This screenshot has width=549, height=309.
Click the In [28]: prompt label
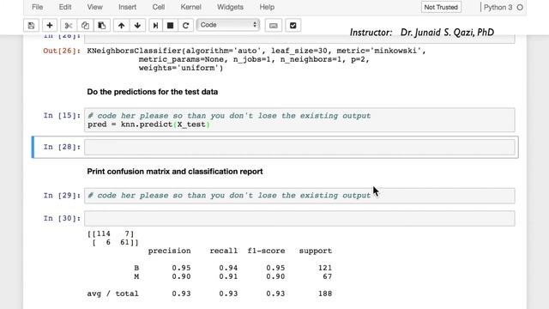[62, 147]
